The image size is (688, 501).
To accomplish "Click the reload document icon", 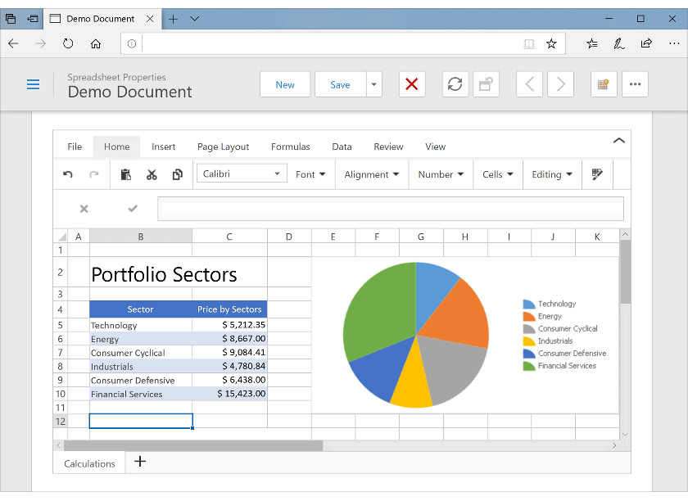I will pyautogui.click(x=455, y=83).
